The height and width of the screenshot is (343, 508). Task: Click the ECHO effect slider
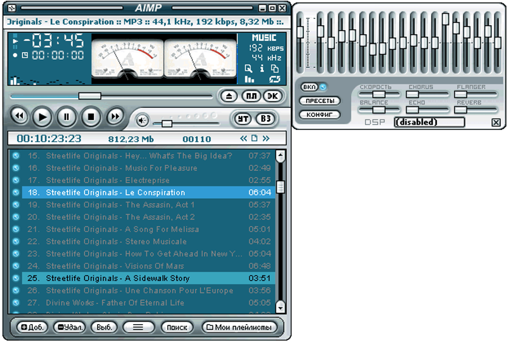pos(428,110)
